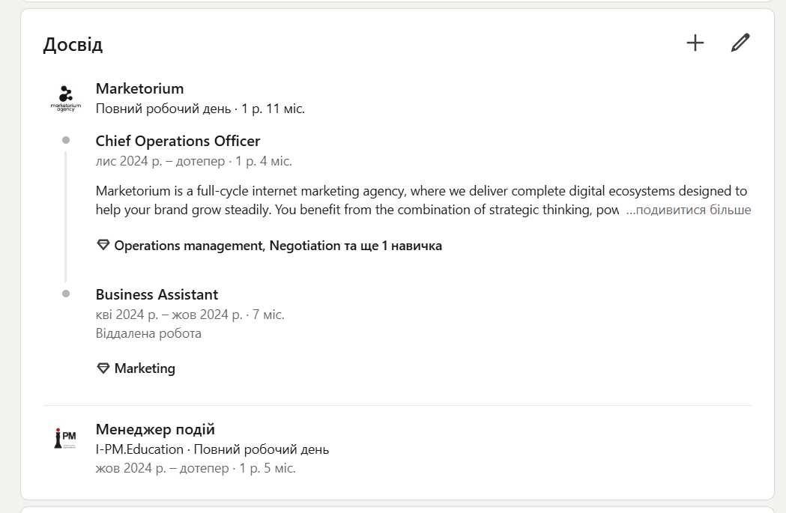The width and height of the screenshot is (786, 513).
Task: Select the Business Assistant position title
Action: [157, 294]
